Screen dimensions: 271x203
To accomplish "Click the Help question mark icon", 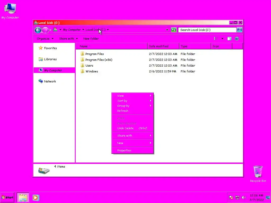I will [237, 39].
